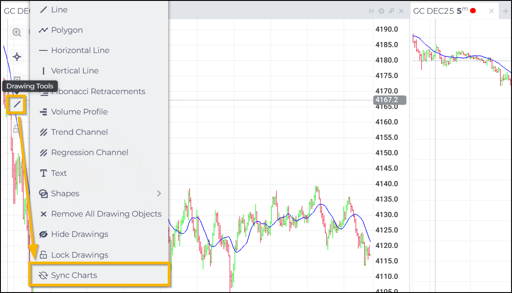Click Remove All Drawing Objects
The width and height of the screenshot is (512, 293).
(106, 213)
